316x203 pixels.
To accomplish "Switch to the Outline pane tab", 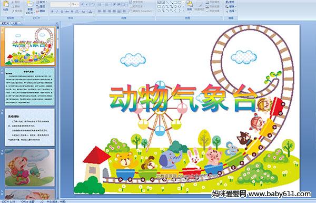I will (15, 23).
